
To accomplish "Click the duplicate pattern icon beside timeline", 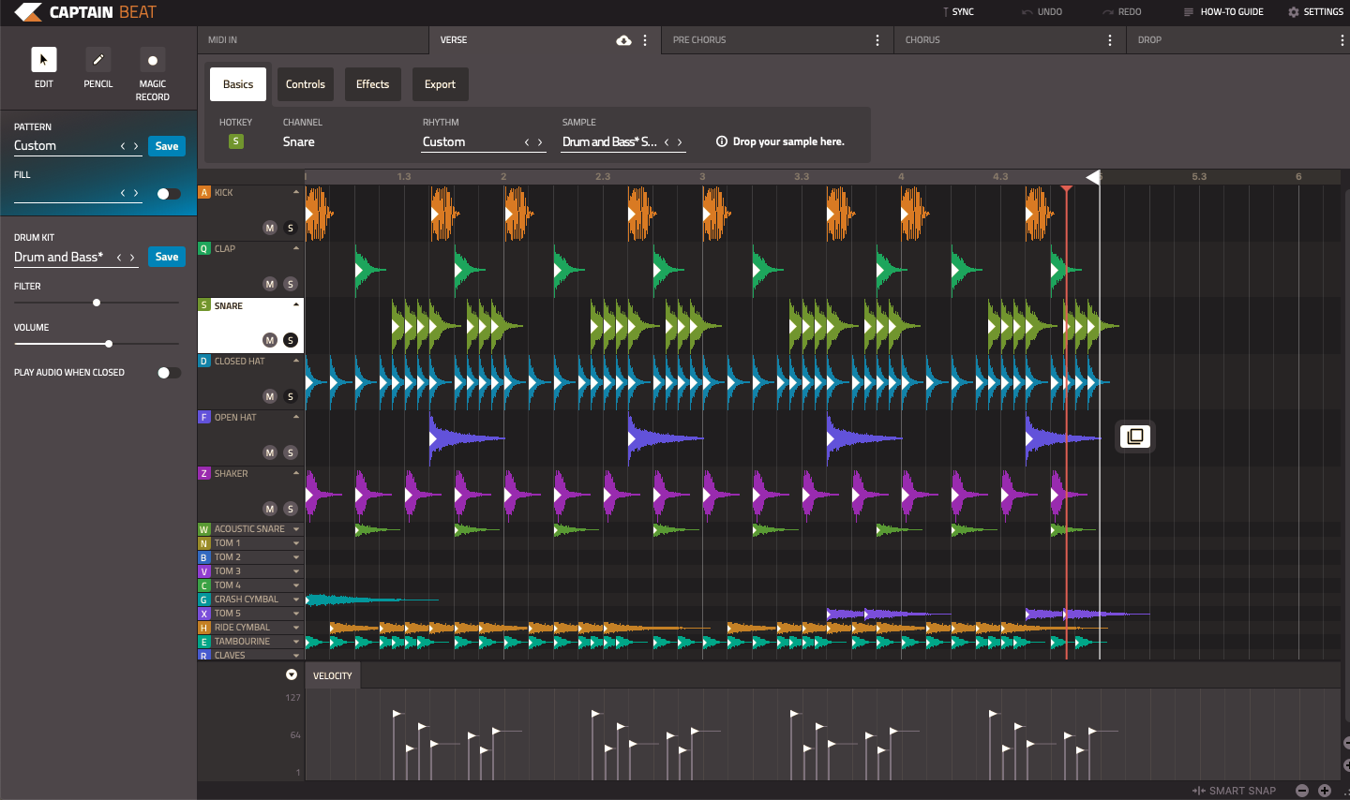I will [1135, 437].
